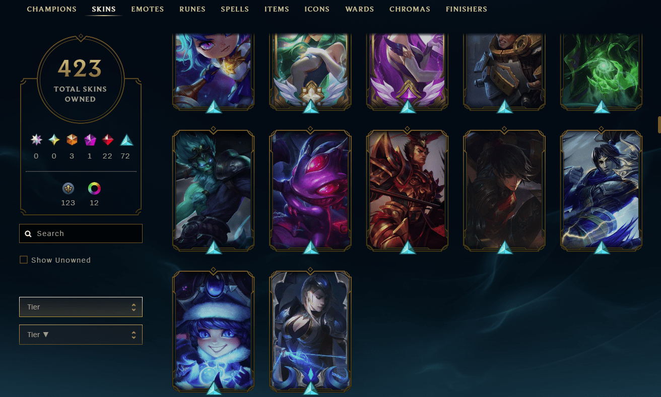Switch to the Champions tab
The image size is (661, 397).
click(52, 9)
